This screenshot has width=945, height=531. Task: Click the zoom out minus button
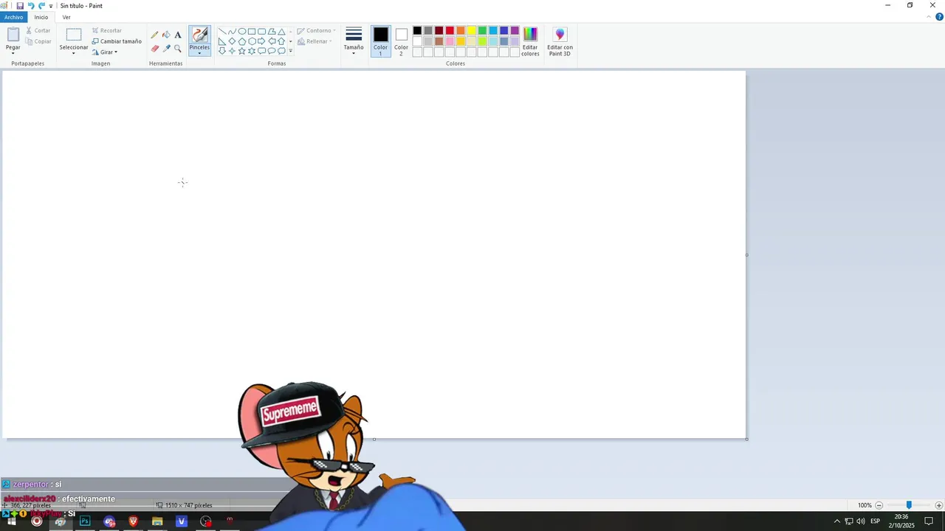coord(879,505)
